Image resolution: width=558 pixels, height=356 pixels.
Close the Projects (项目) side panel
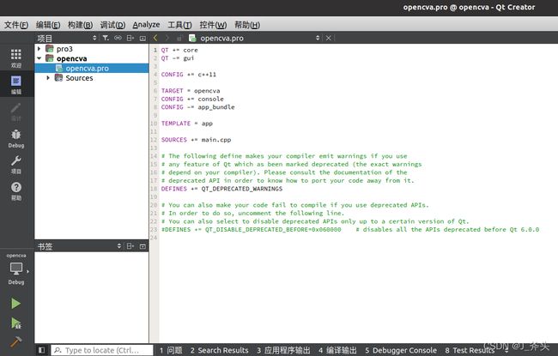[143, 38]
